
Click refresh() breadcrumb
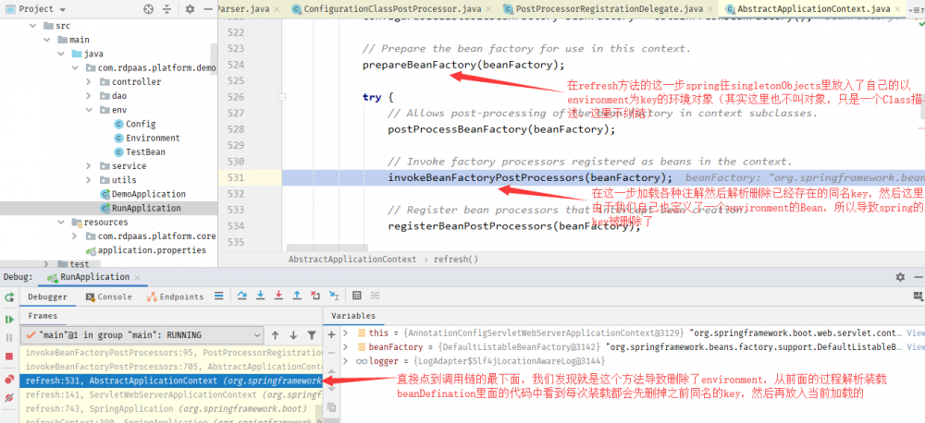coord(455,260)
